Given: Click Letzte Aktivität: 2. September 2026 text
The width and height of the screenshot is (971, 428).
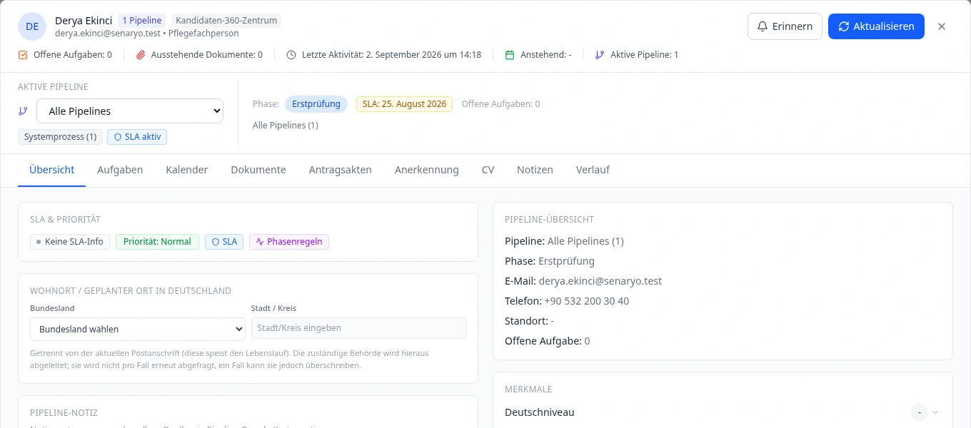Looking at the screenshot, I should click(391, 55).
